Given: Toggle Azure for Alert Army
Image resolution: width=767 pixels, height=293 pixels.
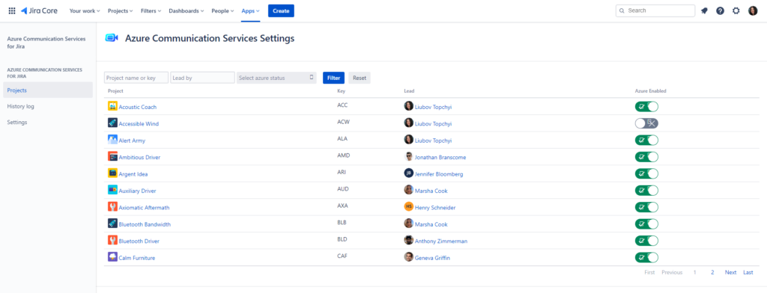Looking at the screenshot, I should [x=646, y=141].
